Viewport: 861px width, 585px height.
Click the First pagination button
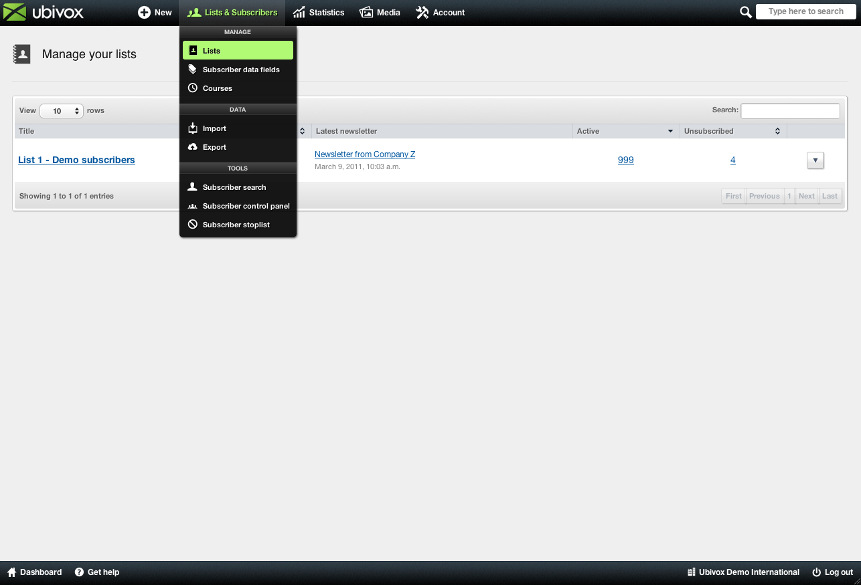pos(734,196)
